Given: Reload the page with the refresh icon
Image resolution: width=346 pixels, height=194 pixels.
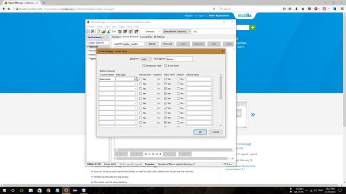Looking at the screenshot, I should [x=214, y=9].
